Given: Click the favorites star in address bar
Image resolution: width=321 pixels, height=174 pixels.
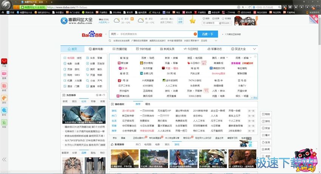Looking at the screenshot, I should point(243,7).
